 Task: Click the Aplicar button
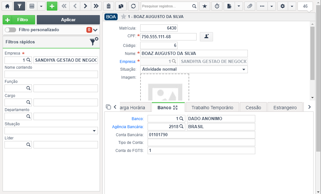[x=68, y=20]
